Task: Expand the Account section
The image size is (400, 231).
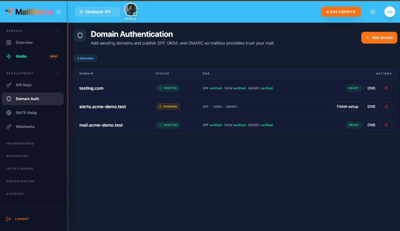Action: [x=33, y=194]
